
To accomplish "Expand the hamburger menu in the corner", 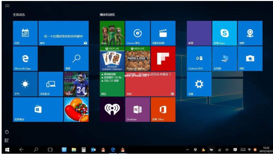I will 7,6.
